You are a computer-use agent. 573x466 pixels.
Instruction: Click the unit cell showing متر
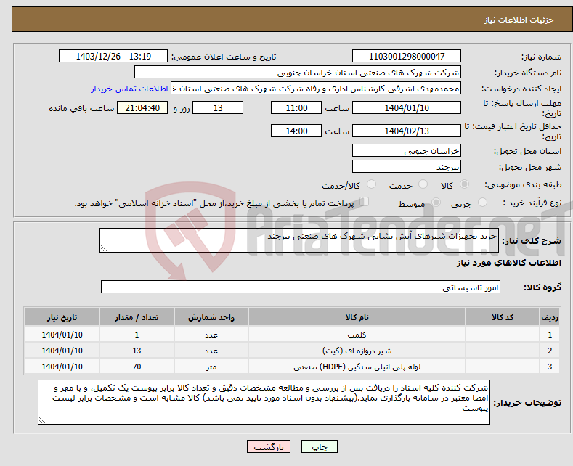tap(211, 367)
